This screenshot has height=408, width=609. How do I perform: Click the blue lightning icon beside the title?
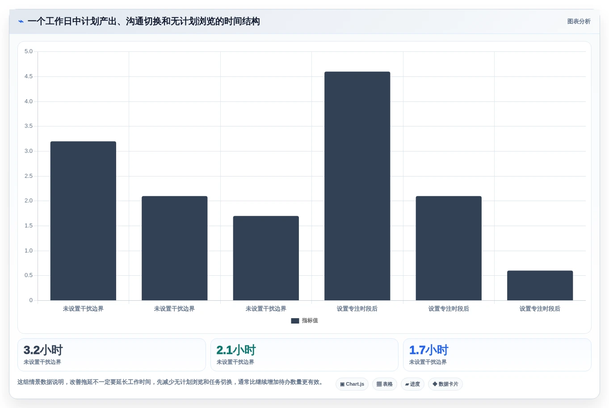tap(21, 21)
